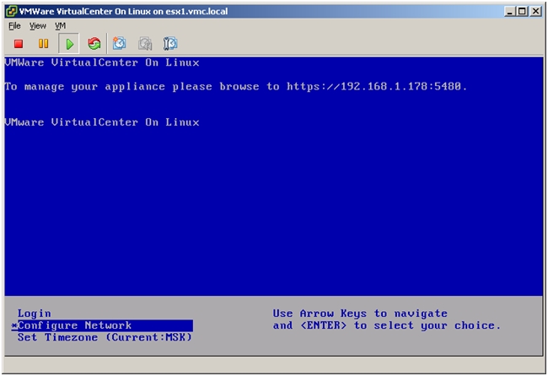Take a snapshot with the snapshot icon

[120, 43]
